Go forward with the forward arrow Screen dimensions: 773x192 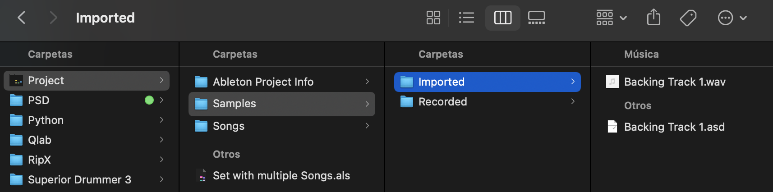tap(53, 18)
